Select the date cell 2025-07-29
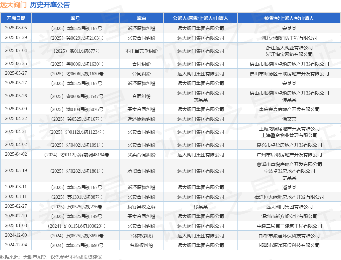 coord(16,37)
